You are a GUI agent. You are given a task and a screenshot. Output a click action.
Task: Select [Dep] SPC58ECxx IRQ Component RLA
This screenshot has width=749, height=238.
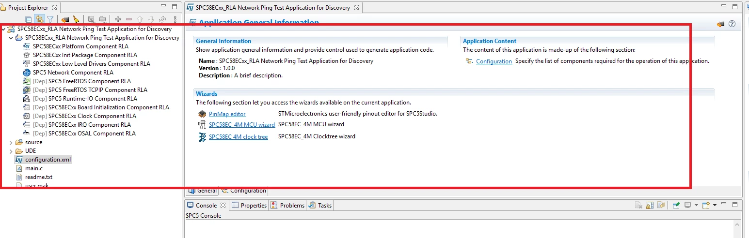point(81,125)
